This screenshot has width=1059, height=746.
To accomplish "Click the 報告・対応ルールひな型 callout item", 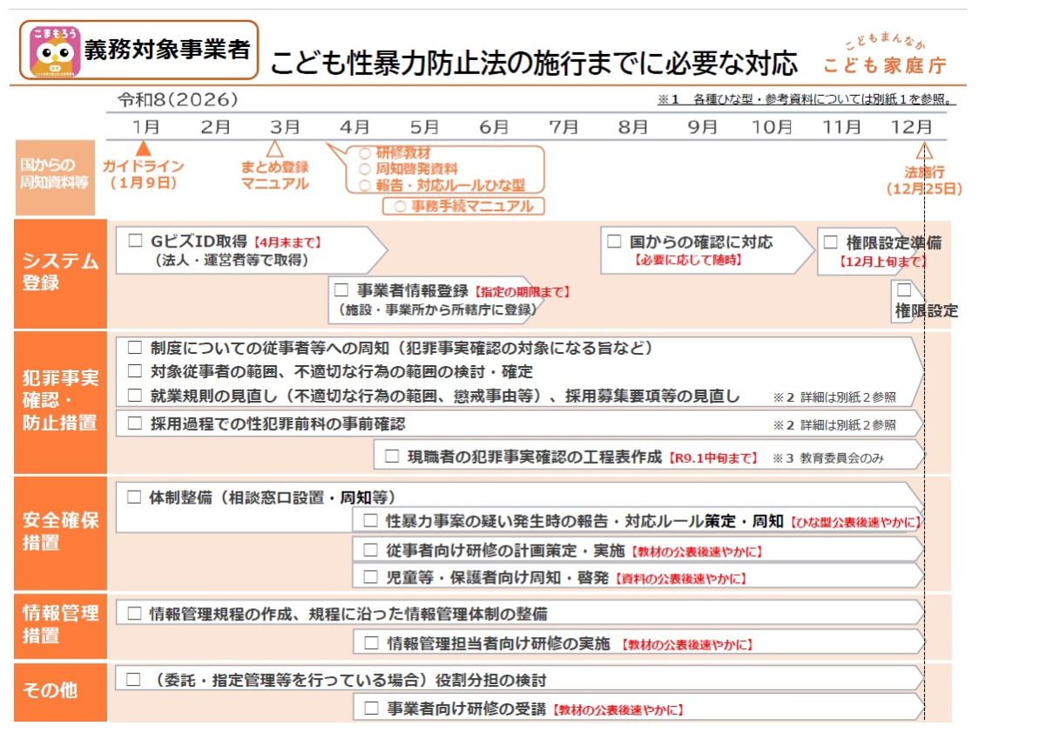I will (450, 185).
